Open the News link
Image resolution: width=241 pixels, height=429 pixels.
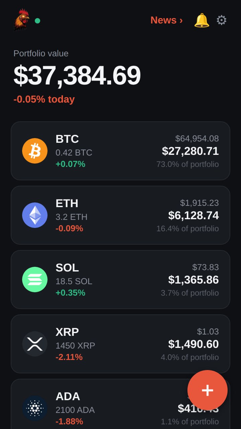166,20
